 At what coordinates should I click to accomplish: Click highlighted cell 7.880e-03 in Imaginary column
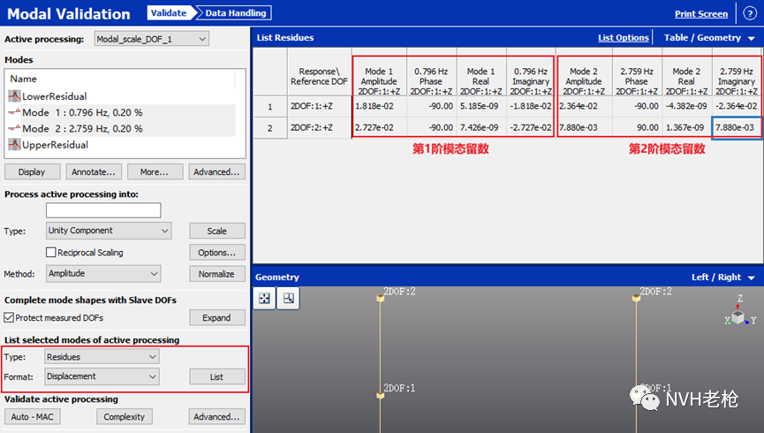point(737,128)
